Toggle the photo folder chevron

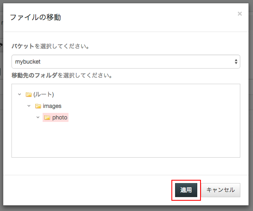click(x=38, y=117)
